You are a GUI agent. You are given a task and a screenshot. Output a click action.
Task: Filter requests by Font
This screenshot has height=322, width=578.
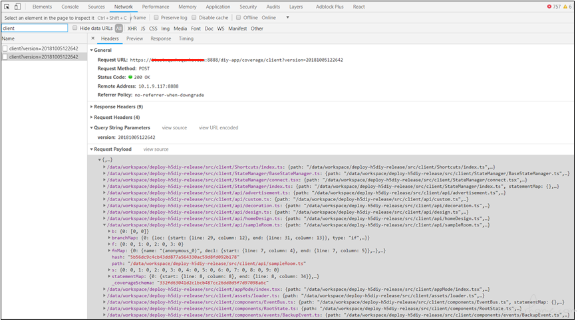pyautogui.click(x=196, y=29)
